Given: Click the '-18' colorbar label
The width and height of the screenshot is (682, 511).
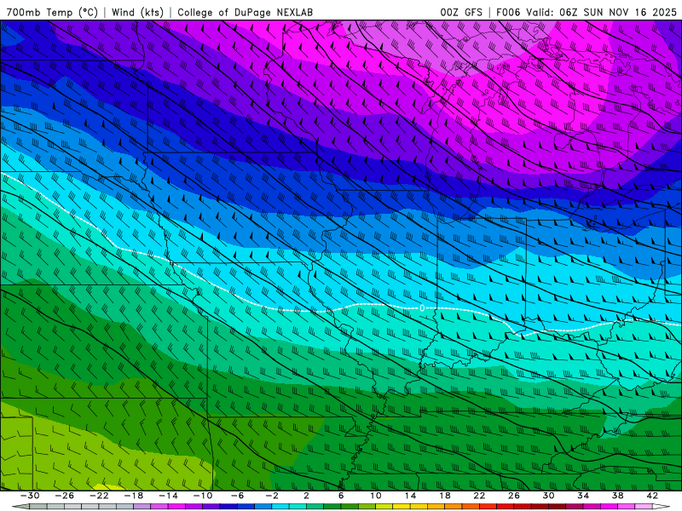Looking at the screenshot, I should (x=134, y=496).
